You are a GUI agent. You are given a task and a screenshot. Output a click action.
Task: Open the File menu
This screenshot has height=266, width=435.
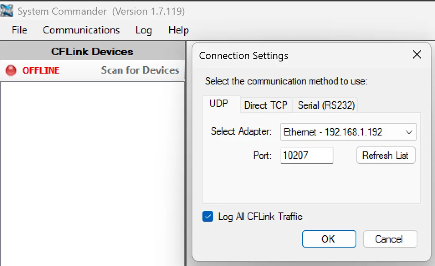18,30
